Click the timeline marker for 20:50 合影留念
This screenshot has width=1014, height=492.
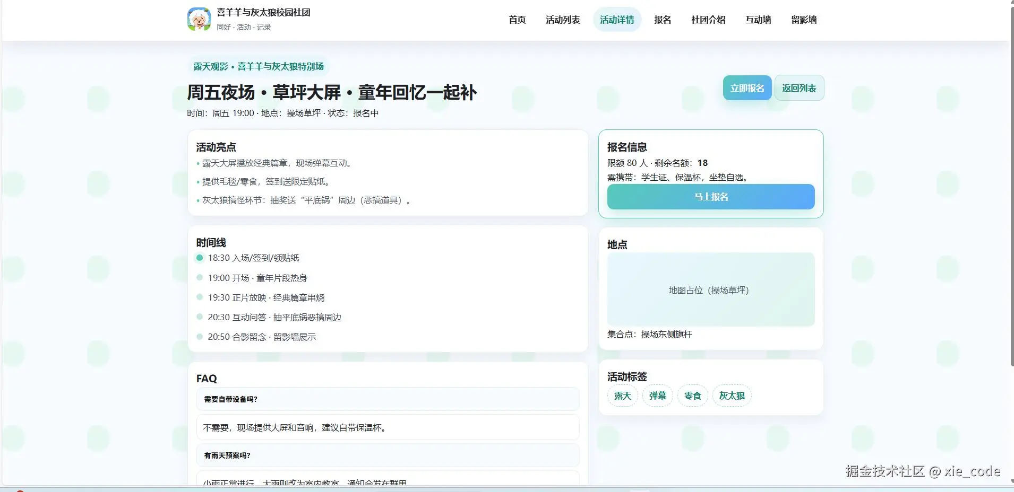[199, 336]
